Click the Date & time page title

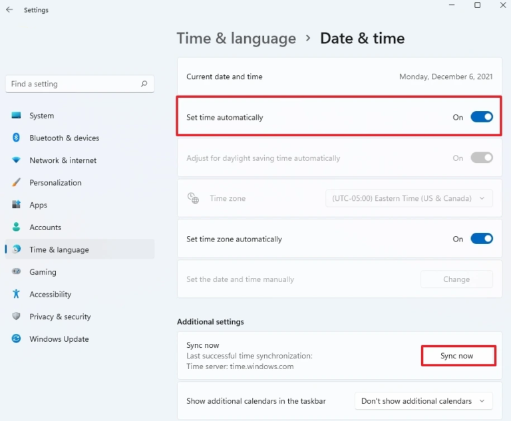click(363, 39)
